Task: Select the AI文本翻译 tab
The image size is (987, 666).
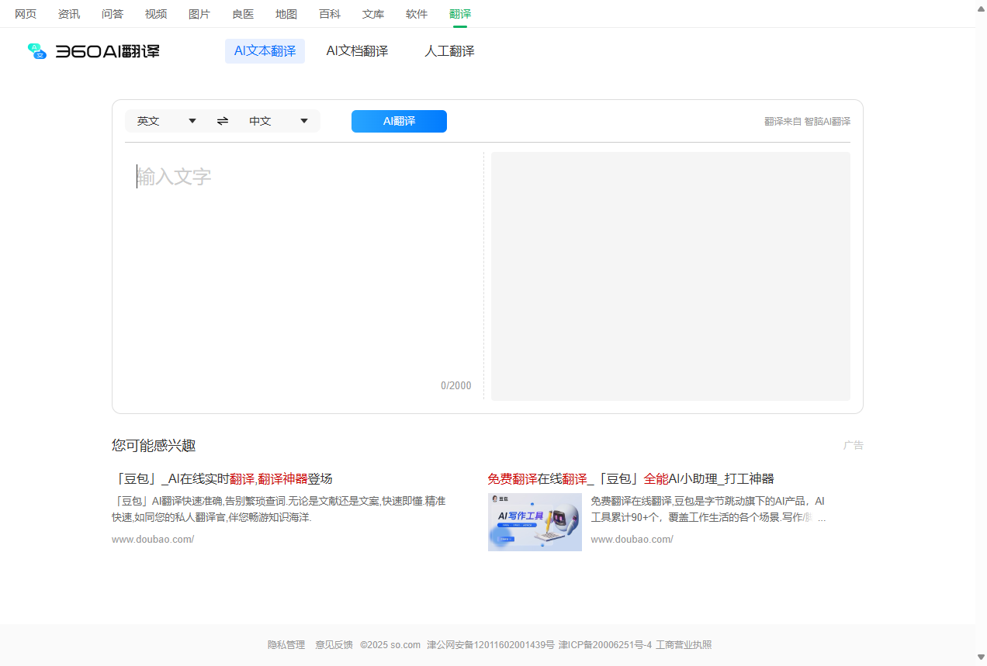Action: (265, 50)
